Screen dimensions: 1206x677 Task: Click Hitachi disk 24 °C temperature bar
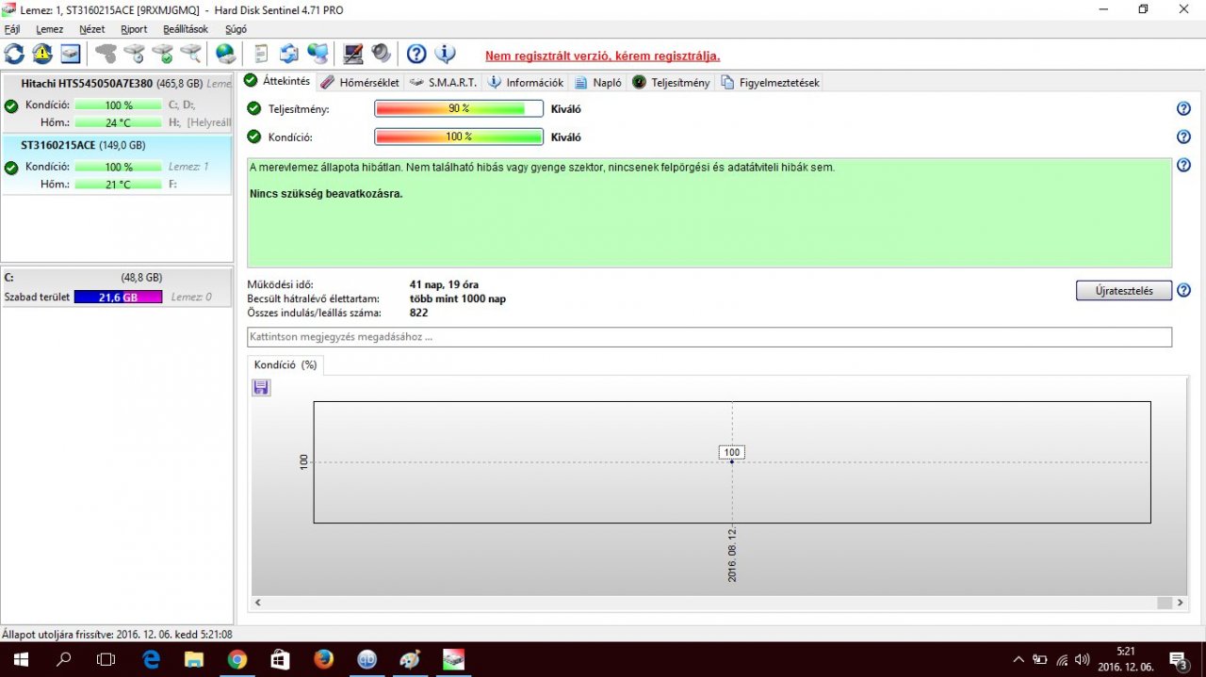click(118, 122)
